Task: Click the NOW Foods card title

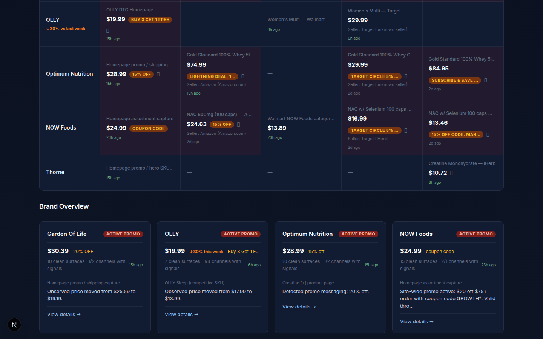Action: click(416, 234)
